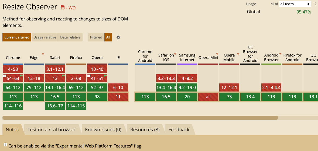
Task: Click Opera Mini all cell
Action: click(x=208, y=97)
